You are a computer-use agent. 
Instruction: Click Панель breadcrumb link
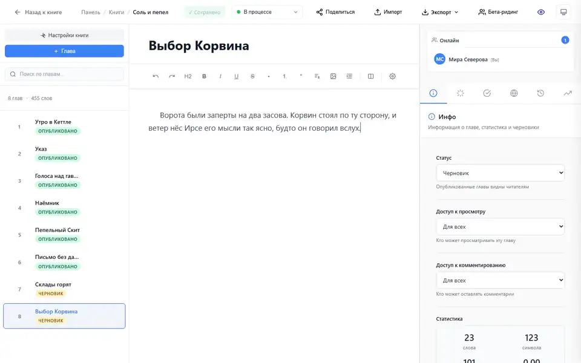[x=91, y=12]
